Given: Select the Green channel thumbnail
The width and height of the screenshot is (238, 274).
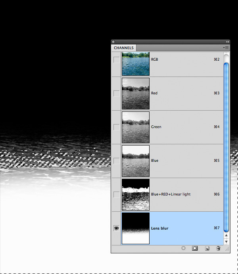Looking at the screenshot, I should pos(136,127).
